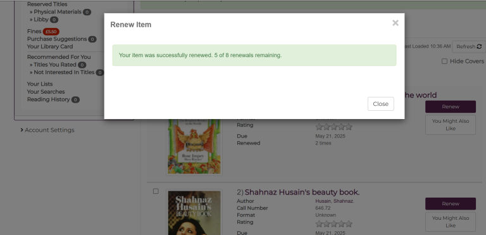Close the Renew Item dialog with the X icon
486x235 pixels.
click(x=395, y=23)
